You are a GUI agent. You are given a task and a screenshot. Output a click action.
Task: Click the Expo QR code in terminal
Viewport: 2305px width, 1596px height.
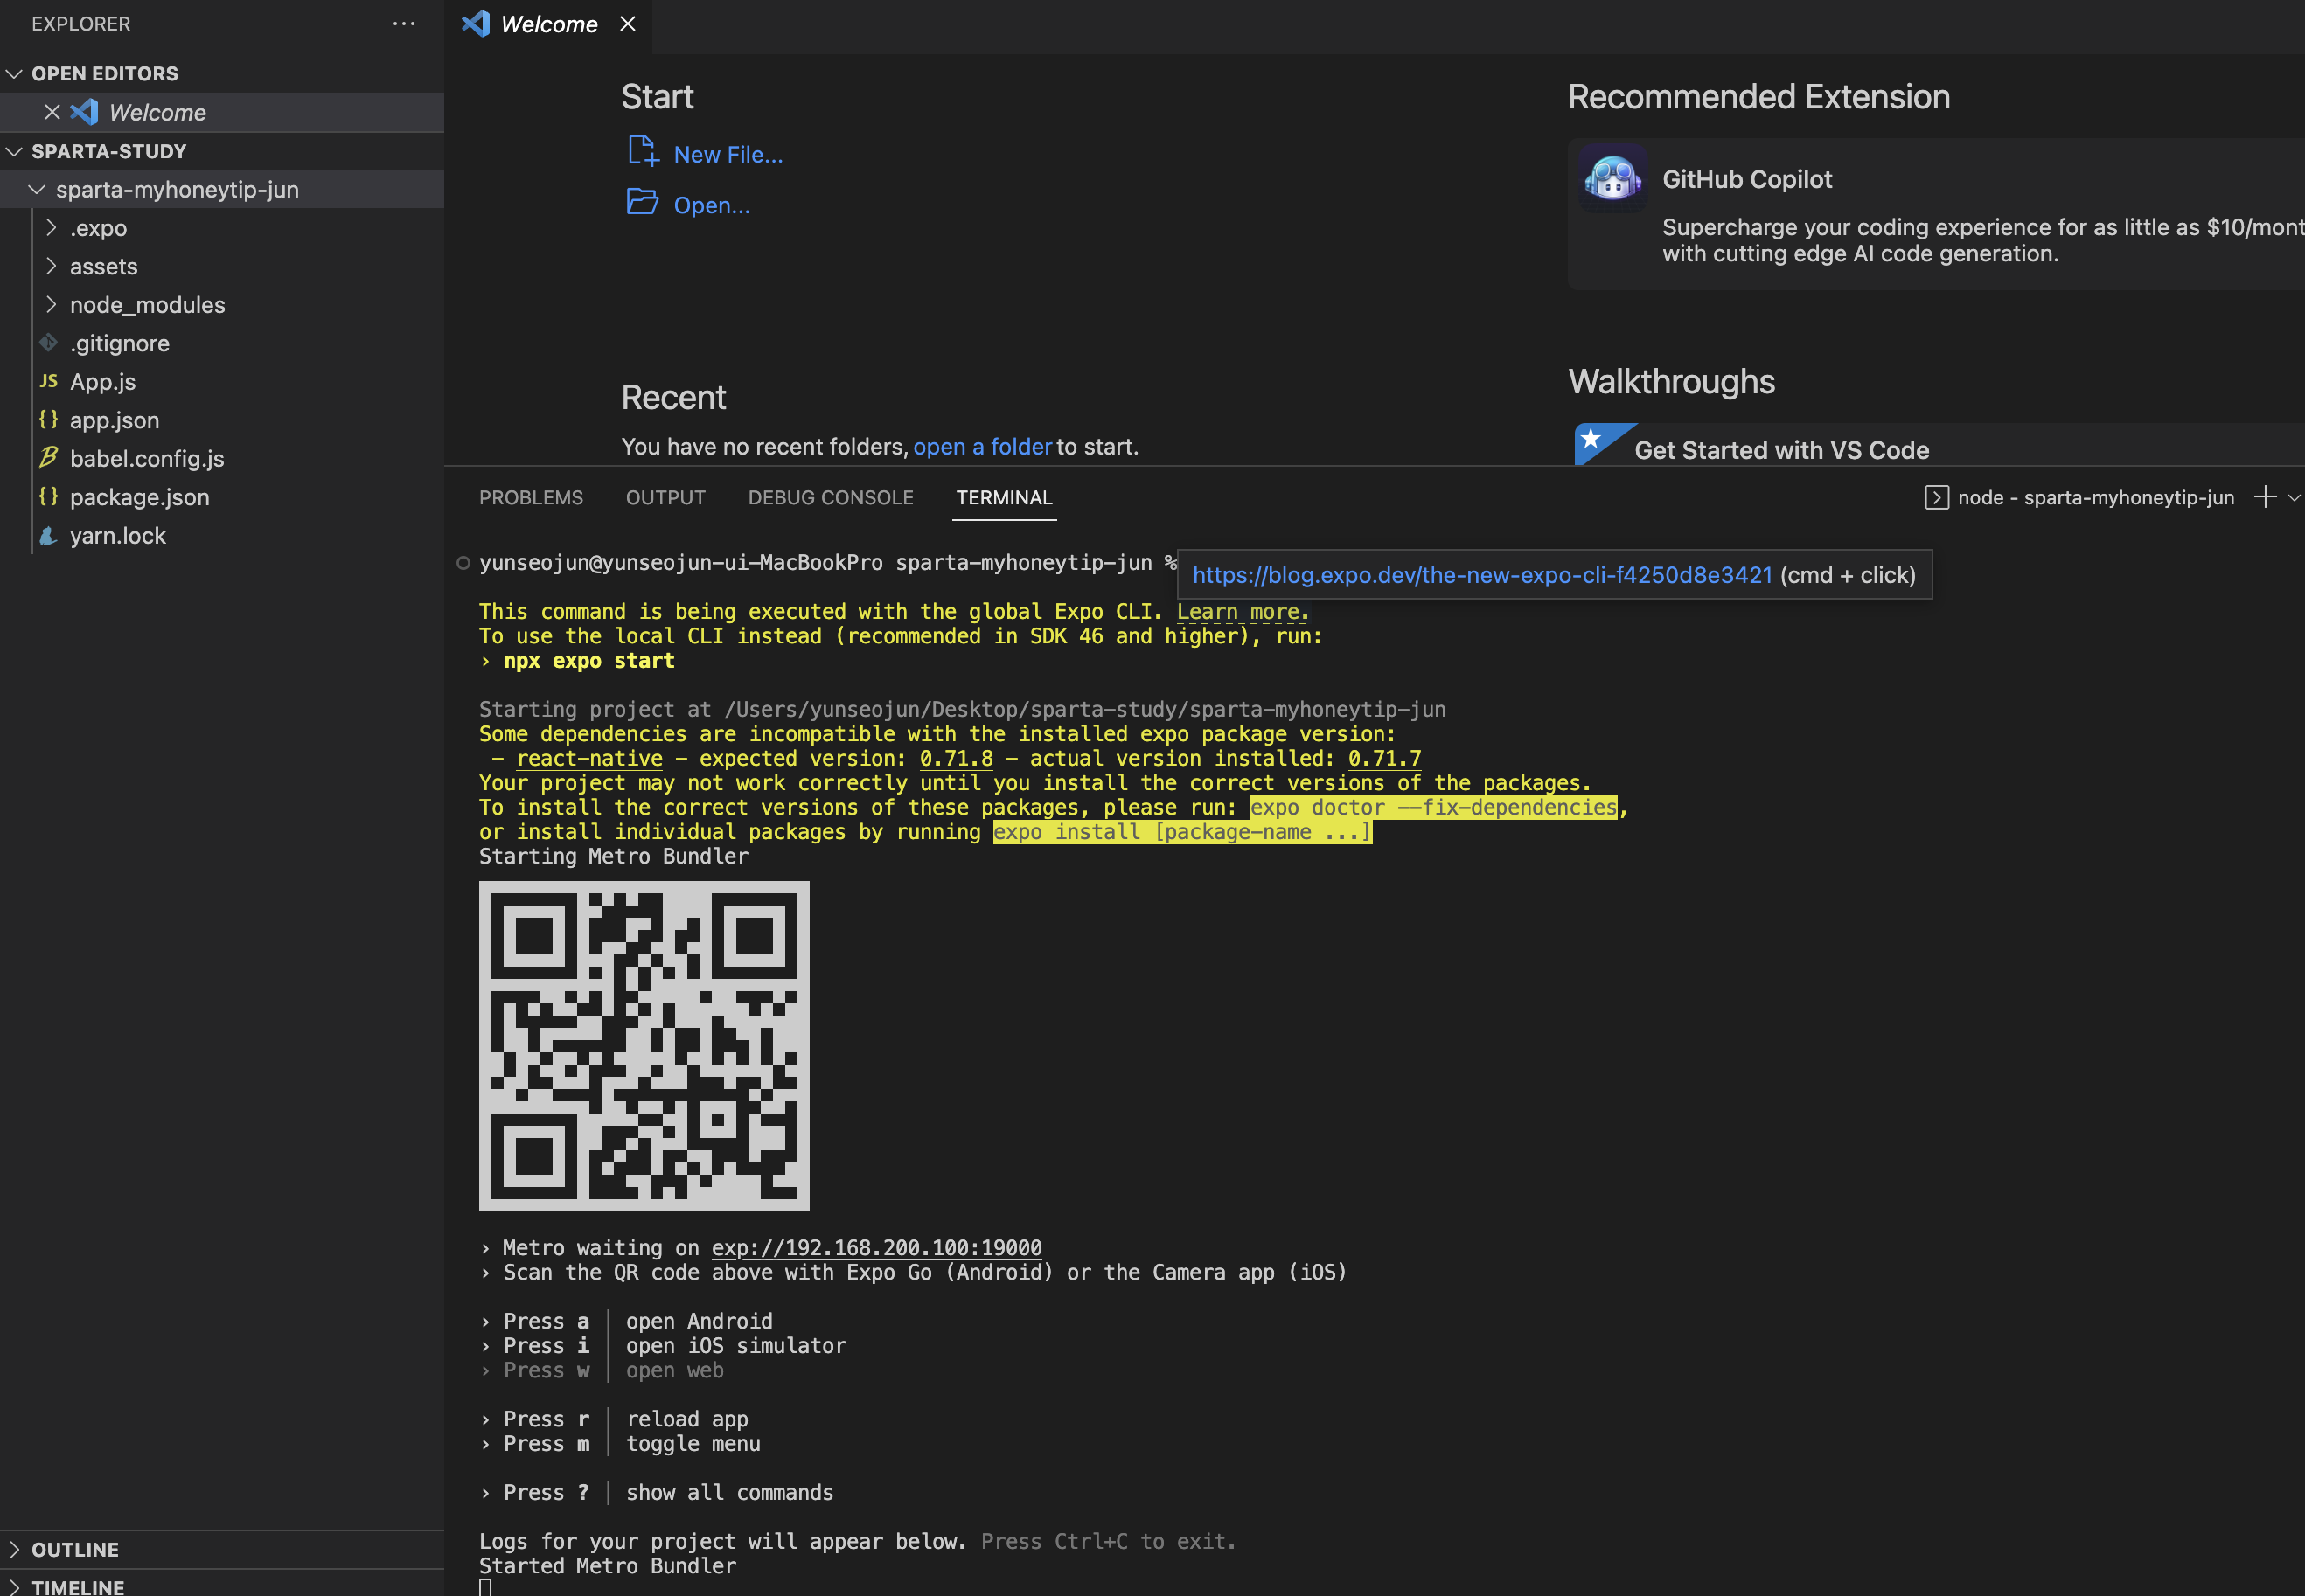644,1046
